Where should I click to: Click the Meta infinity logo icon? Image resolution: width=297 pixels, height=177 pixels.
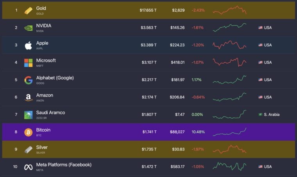[x=28, y=167]
